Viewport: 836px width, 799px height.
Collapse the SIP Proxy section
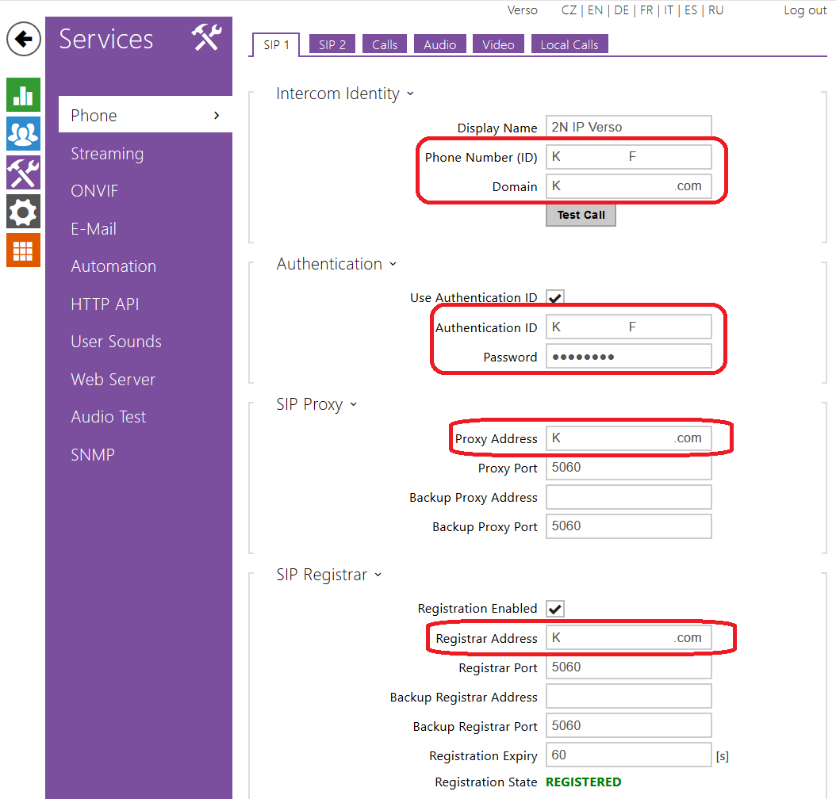353,404
